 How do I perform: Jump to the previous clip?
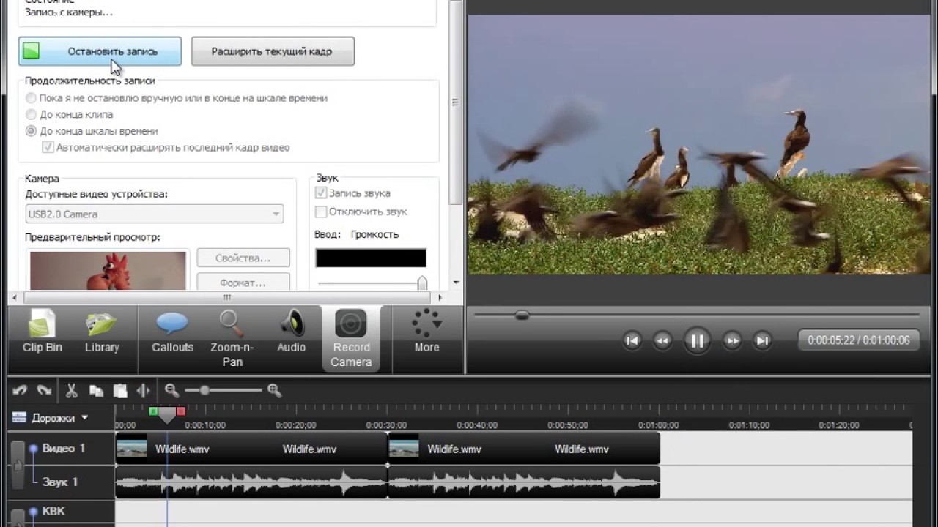click(632, 340)
